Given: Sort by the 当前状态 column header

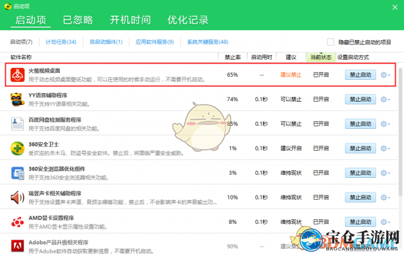Looking at the screenshot, I should pos(321,57).
